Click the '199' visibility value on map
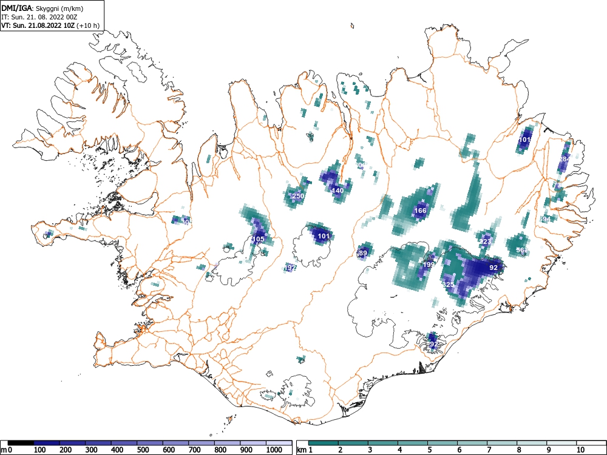This screenshot has height=455, width=607. (429, 265)
